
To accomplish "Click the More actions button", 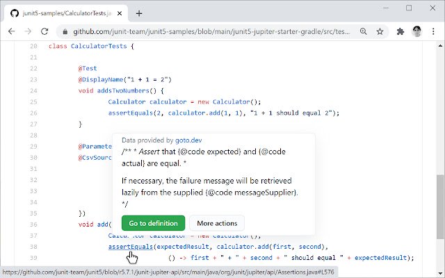I will pyautogui.click(x=217, y=223).
